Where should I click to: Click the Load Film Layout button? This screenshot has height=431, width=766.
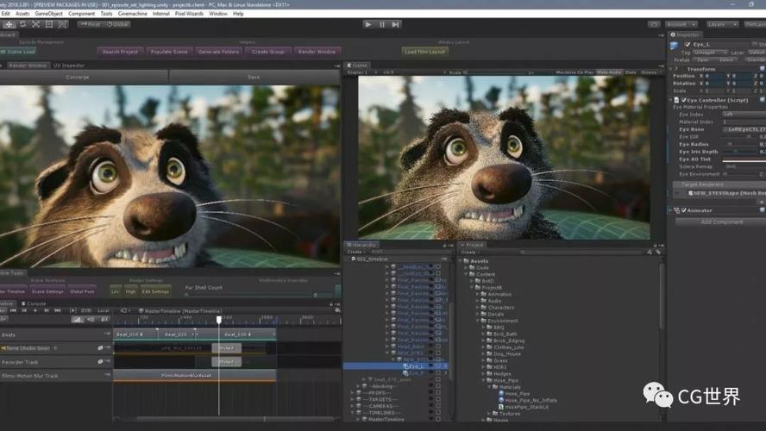coord(424,52)
